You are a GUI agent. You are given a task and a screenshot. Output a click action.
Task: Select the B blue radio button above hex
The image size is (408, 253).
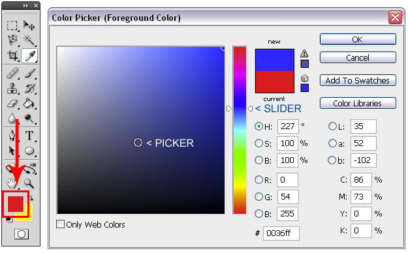[259, 213]
